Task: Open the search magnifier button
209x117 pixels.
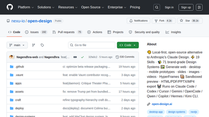Action: (157, 7)
